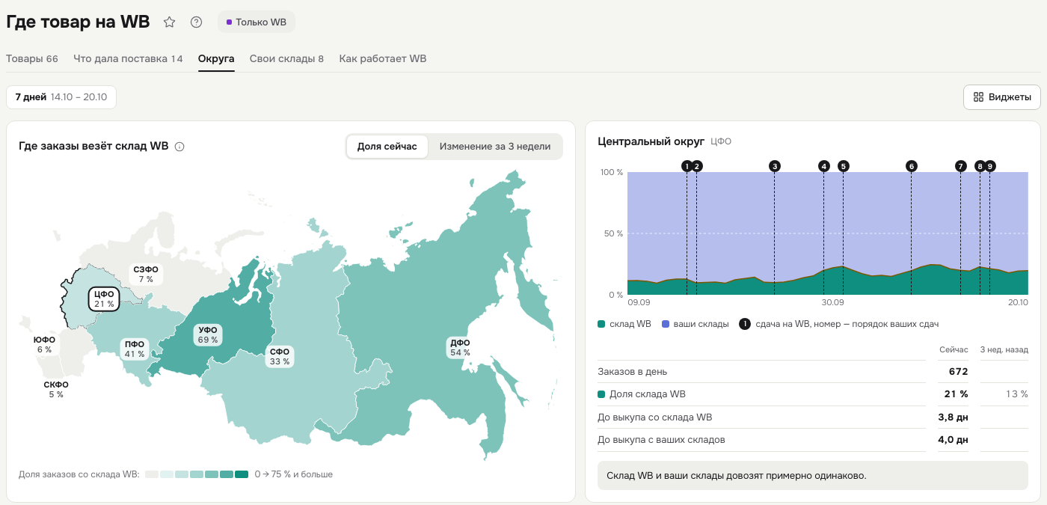The height and width of the screenshot is (505, 1047).
Task: Click info icon beside Где заказы везёт склад WB
Action: coord(179,147)
